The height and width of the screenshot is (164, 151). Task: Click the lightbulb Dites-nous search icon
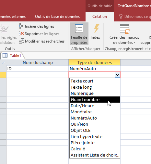point(121,17)
